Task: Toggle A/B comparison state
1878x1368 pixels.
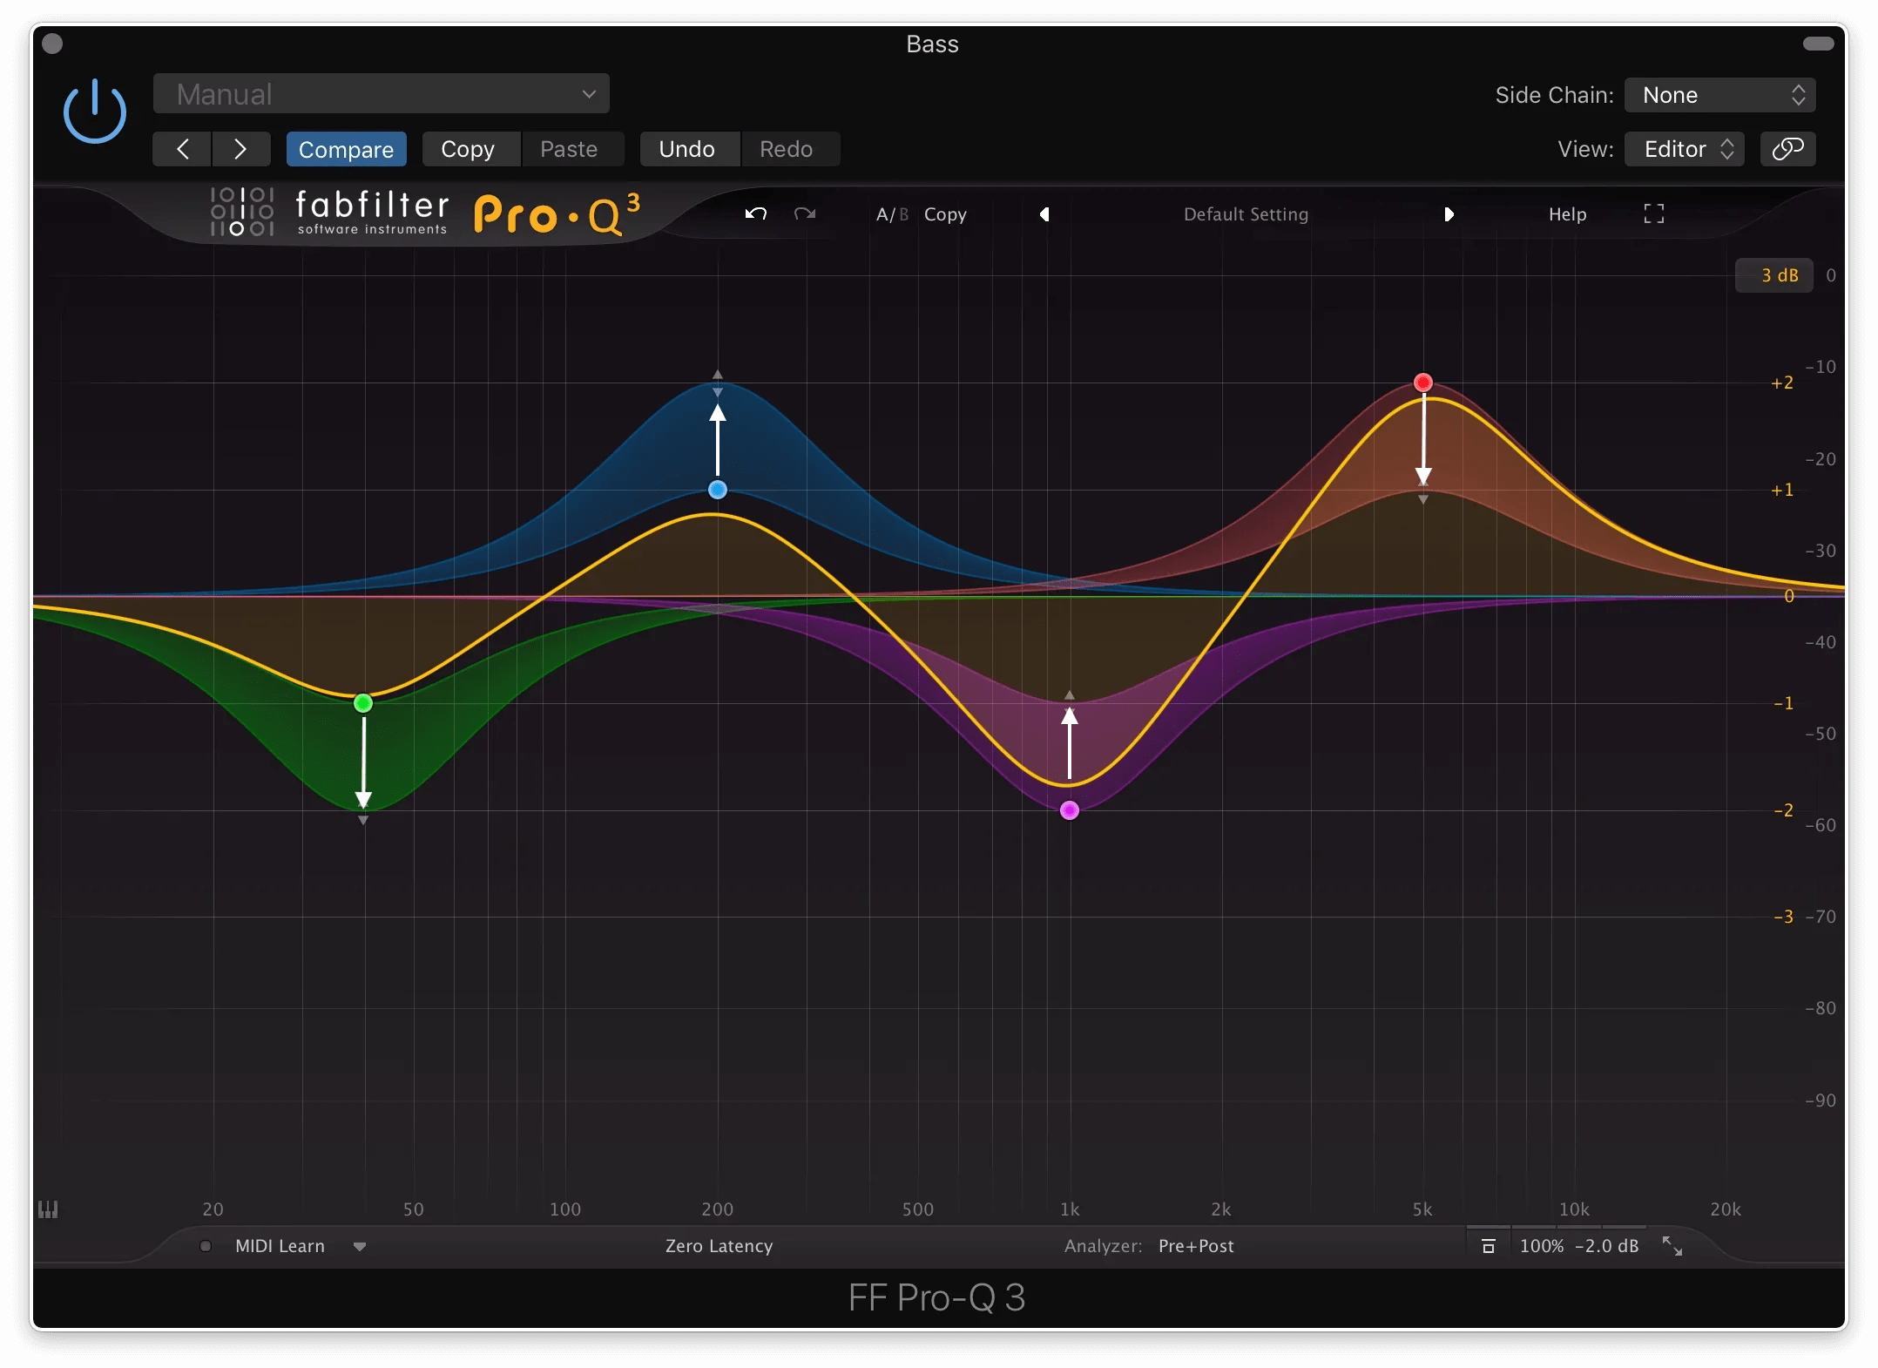Action: [x=890, y=213]
